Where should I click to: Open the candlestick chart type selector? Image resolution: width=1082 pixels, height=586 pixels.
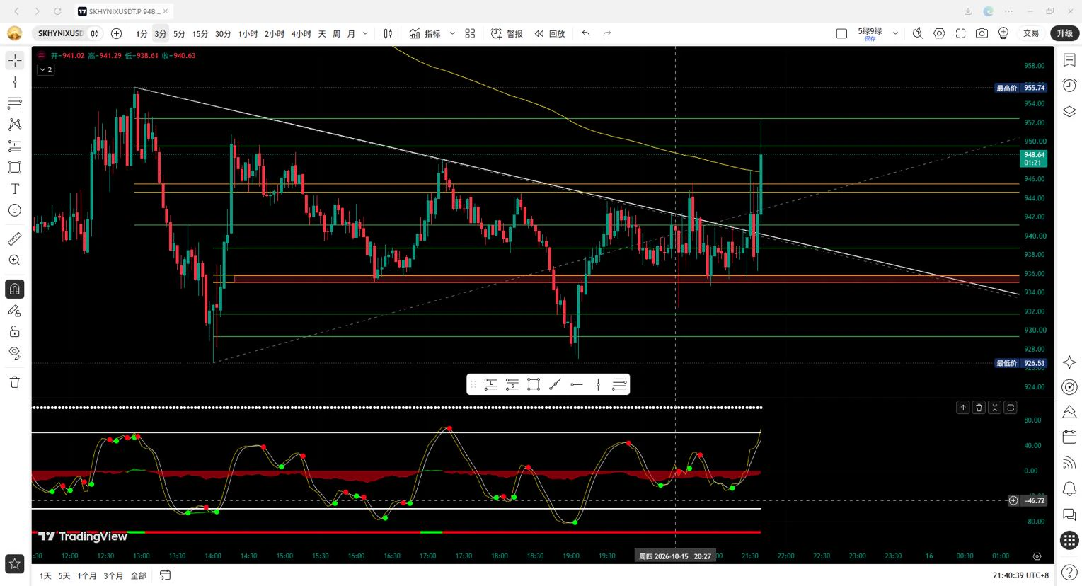388,33
